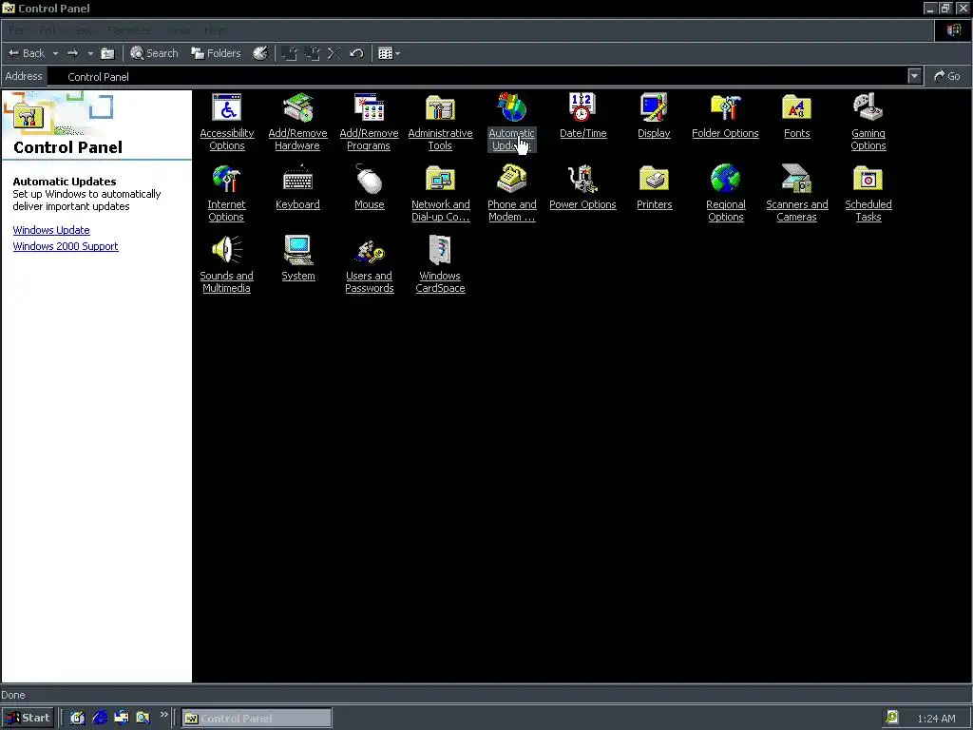Expand the Back history dropdown arrow
This screenshot has width=973, height=730.
click(55, 53)
